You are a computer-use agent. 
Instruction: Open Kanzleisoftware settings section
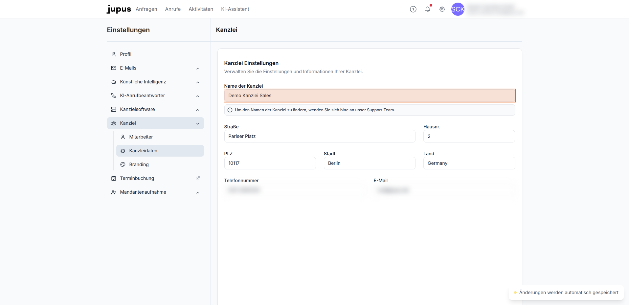click(x=155, y=109)
